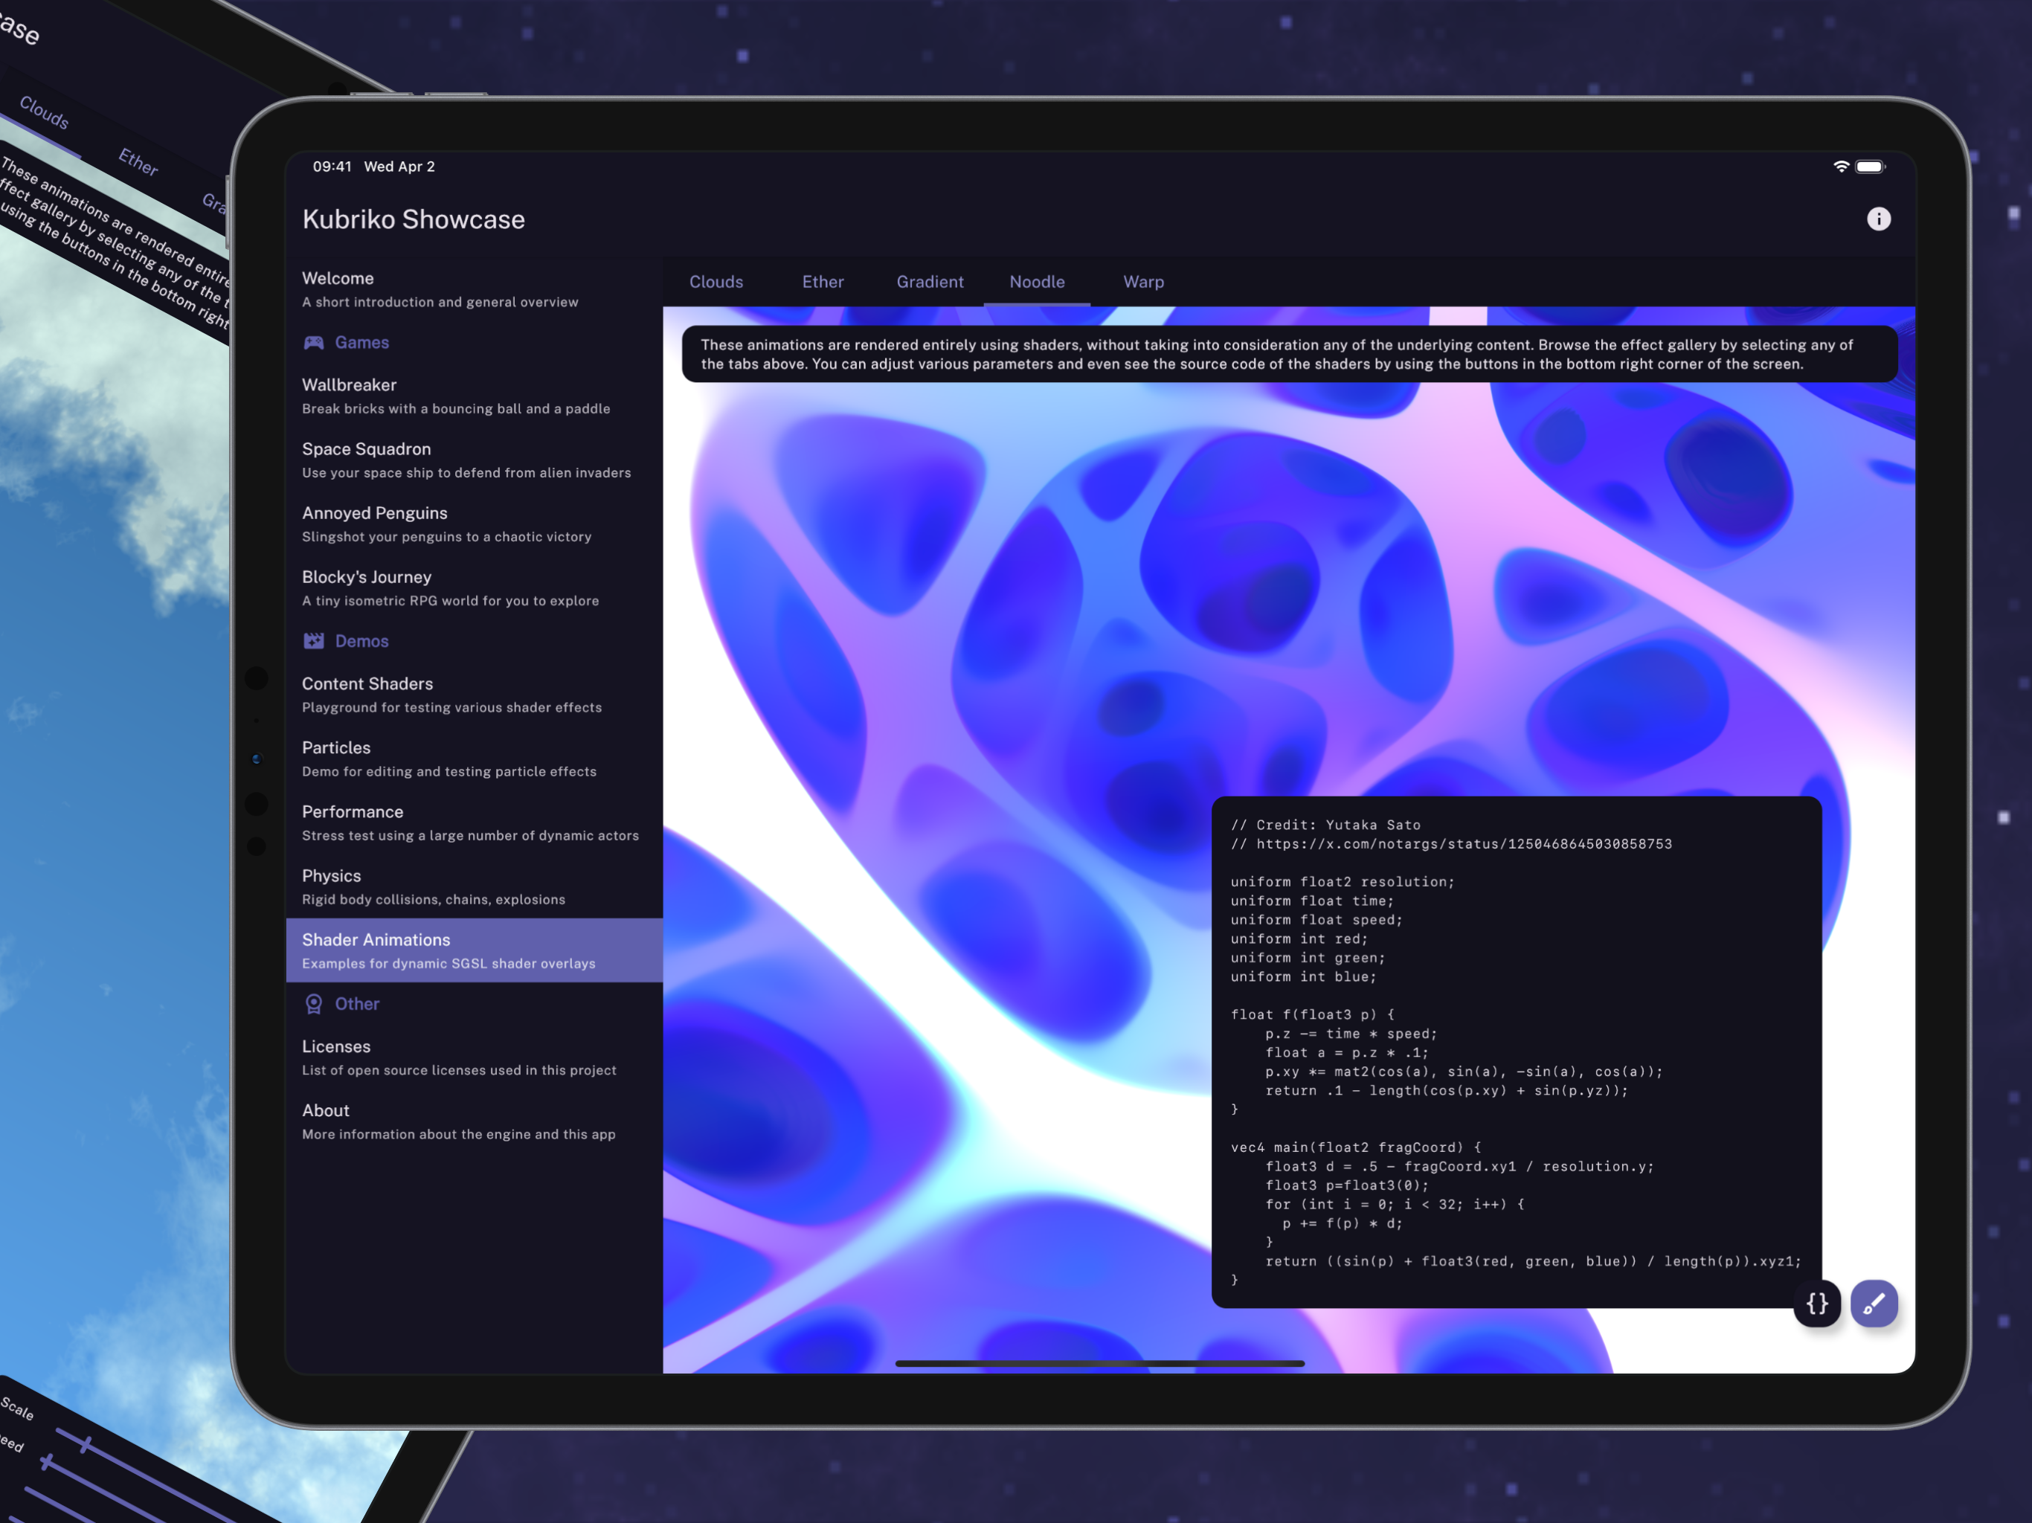Screen dimensions: 2032x1523
Task: Select Annoyed Penguins from sidebar
Action: [x=446, y=524]
